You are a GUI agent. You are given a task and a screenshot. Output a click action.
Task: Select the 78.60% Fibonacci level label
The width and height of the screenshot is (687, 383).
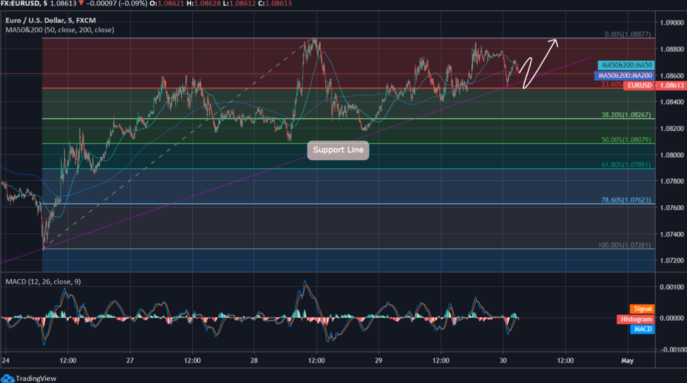point(626,200)
